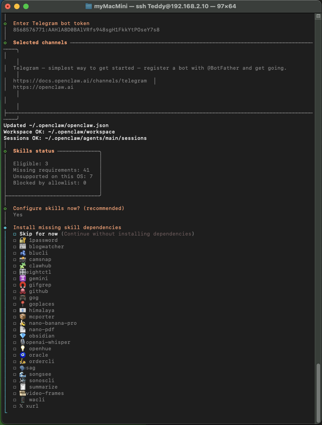Viewport: 322px width, 425px height.
Task: Open the https://openclaw.ai link
Action: coord(43,87)
